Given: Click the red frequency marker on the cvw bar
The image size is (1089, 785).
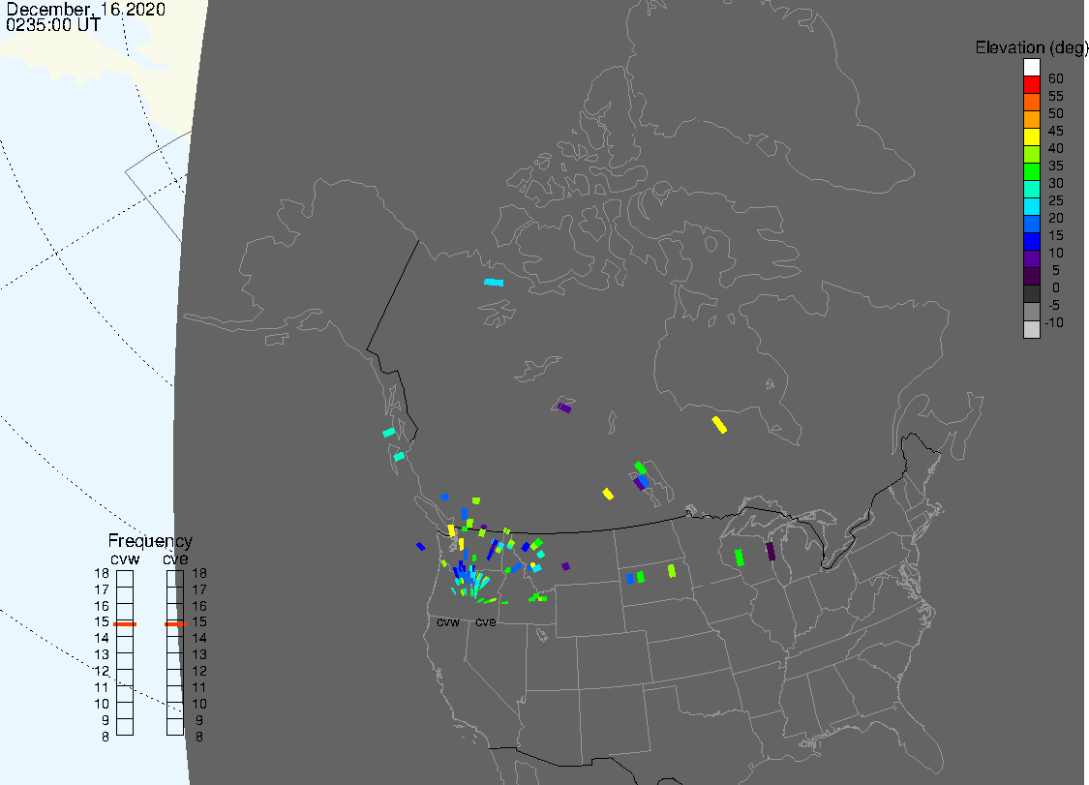Looking at the screenshot, I should click(125, 623).
